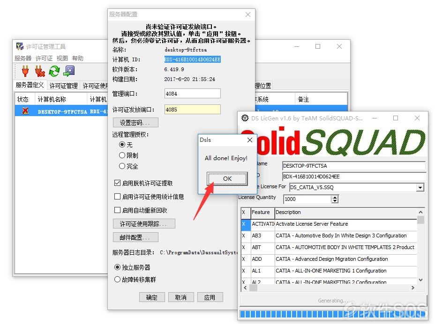Image resolution: width=435 pixels, height=324 pixels.
Task: Click the feature list horizontal scrollbar thumb
Action: pyautogui.click(x=253, y=288)
